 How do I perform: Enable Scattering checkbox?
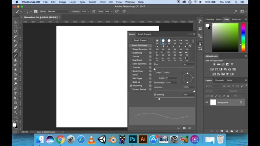pos(131,53)
